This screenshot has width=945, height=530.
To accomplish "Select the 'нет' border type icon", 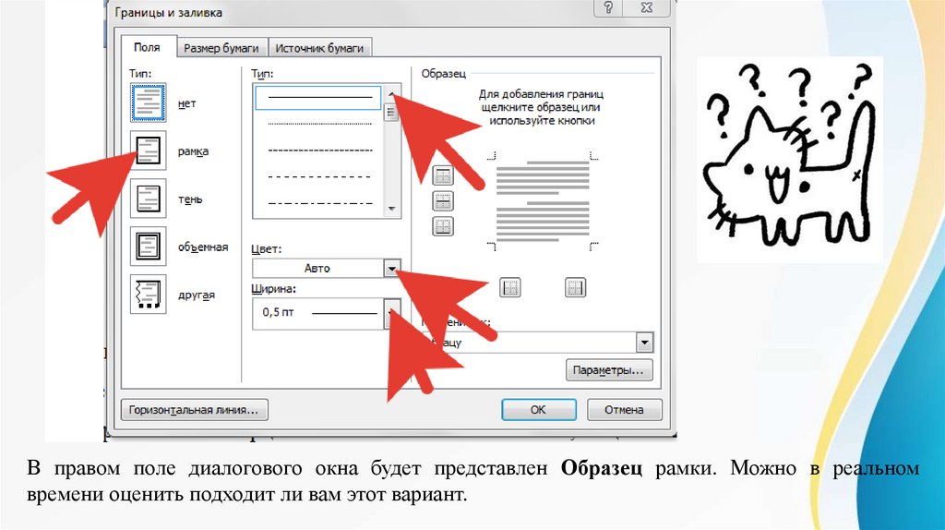I will [x=148, y=103].
